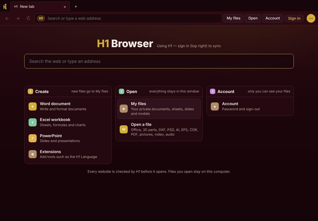Viewport: 318px width, 221px height.
Task: Focus the large web search box
Action: coord(159,61)
